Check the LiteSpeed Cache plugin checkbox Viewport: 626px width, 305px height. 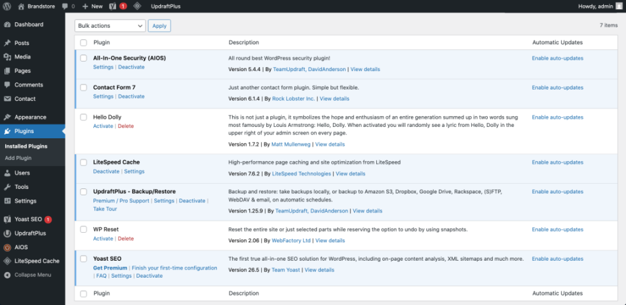click(84, 162)
